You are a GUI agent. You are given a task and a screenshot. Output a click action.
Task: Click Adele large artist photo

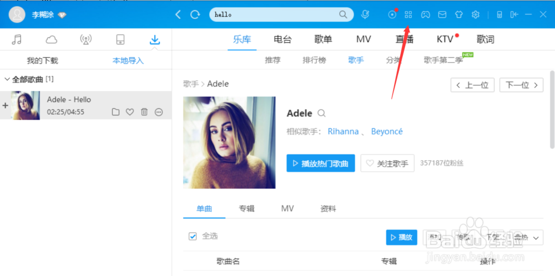pyautogui.click(x=229, y=142)
